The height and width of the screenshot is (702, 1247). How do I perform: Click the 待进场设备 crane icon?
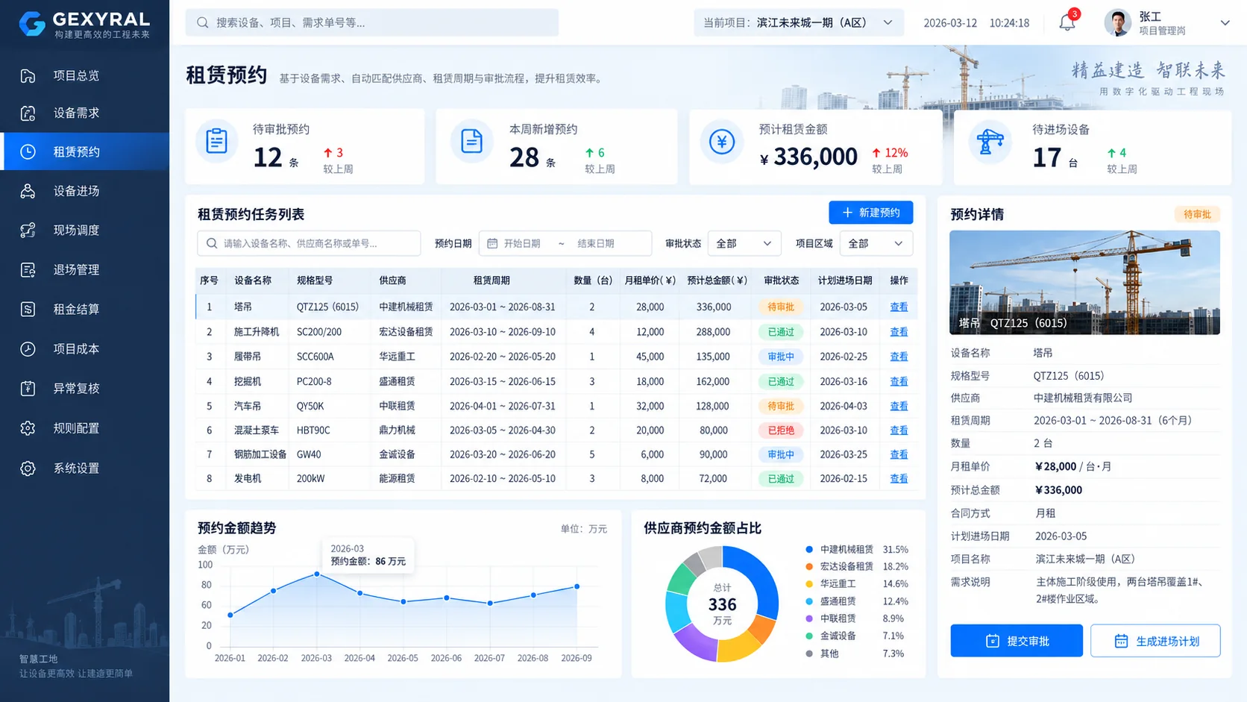(990, 141)
